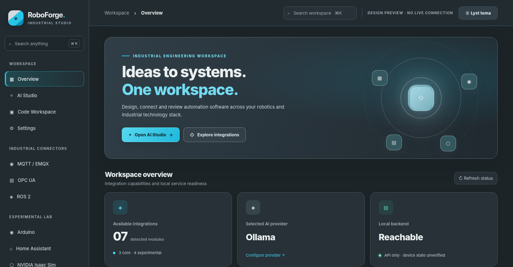Click the '07' detected modules value
513x267 pixels.
tap(120, 236)
